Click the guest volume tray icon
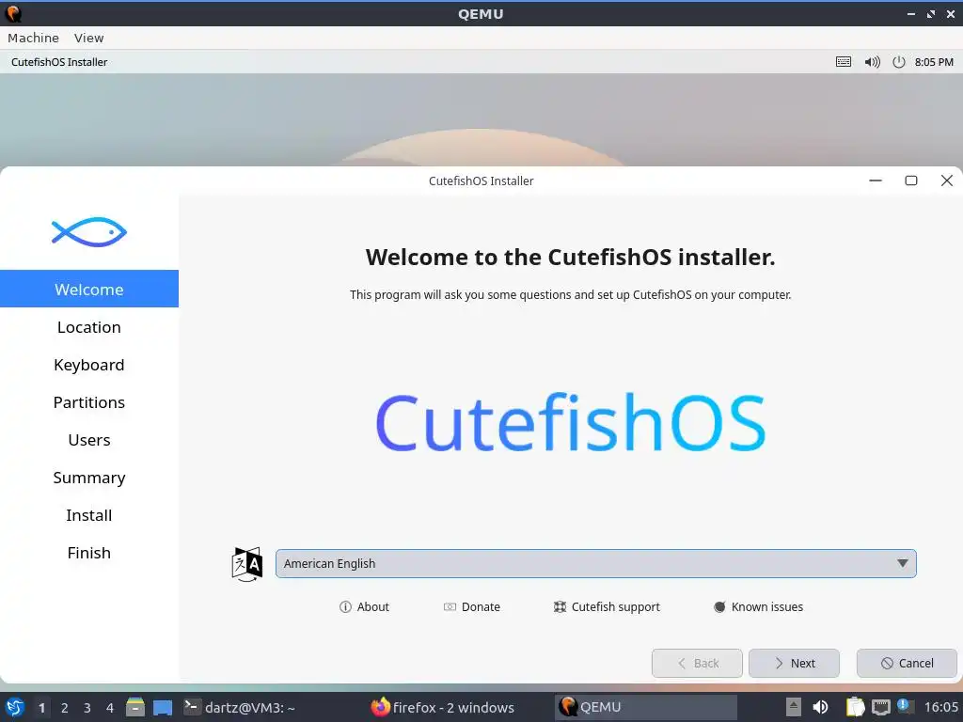Screen dimensions: 963x722 [872, 62]
